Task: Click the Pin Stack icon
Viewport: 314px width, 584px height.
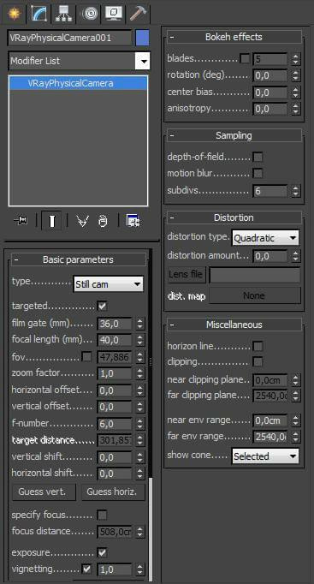Action: click(x=21, y=221)
